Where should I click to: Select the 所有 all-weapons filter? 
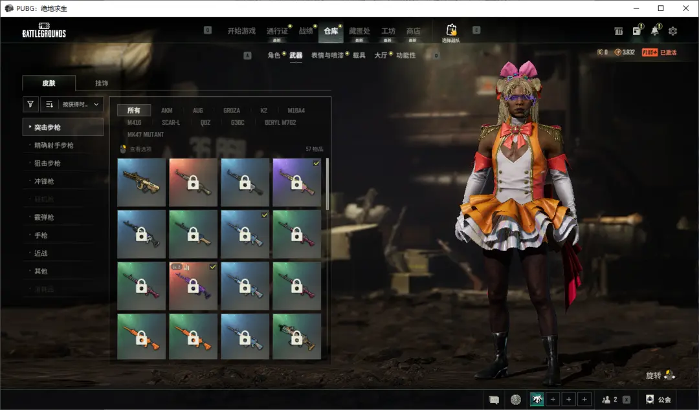(134, 110)
